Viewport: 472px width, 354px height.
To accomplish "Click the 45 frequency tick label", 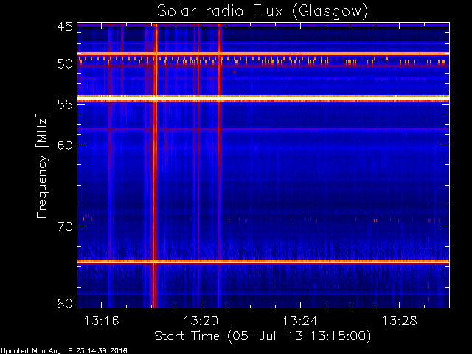I will point(65,27).
